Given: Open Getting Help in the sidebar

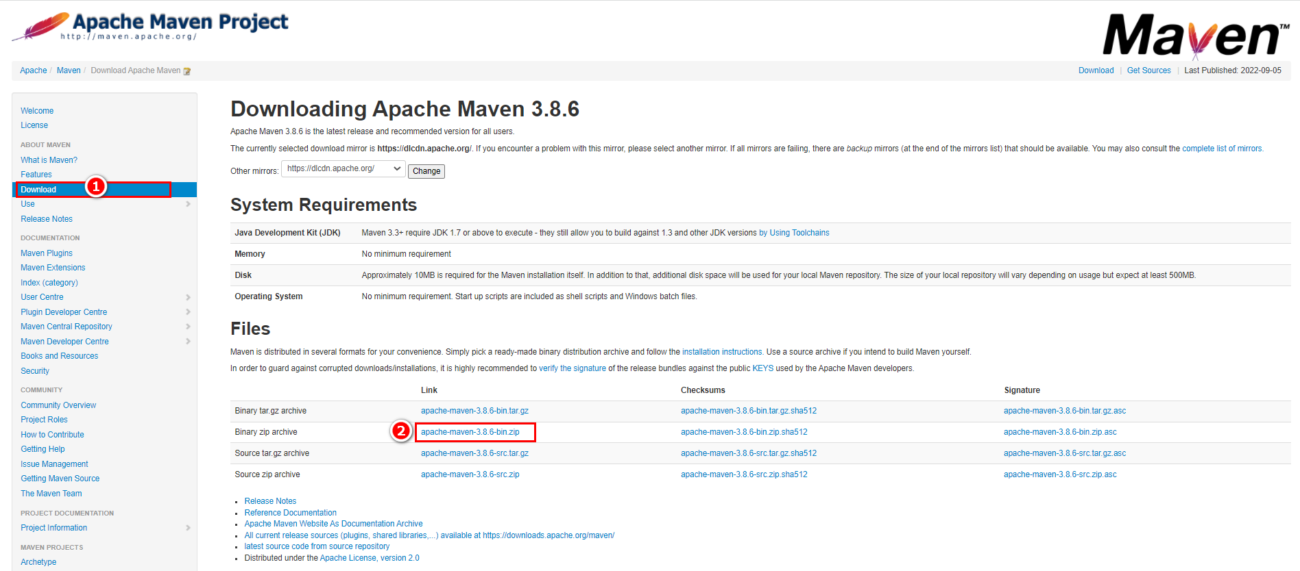Looking at the screenshot, I should [43, 449].
